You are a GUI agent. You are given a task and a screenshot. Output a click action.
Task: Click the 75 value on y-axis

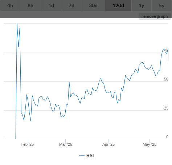coord(166,50)
